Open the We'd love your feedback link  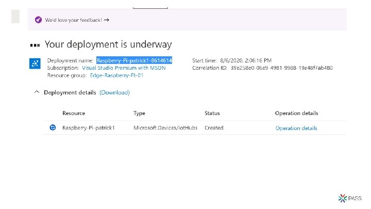[x=73, y=20]
